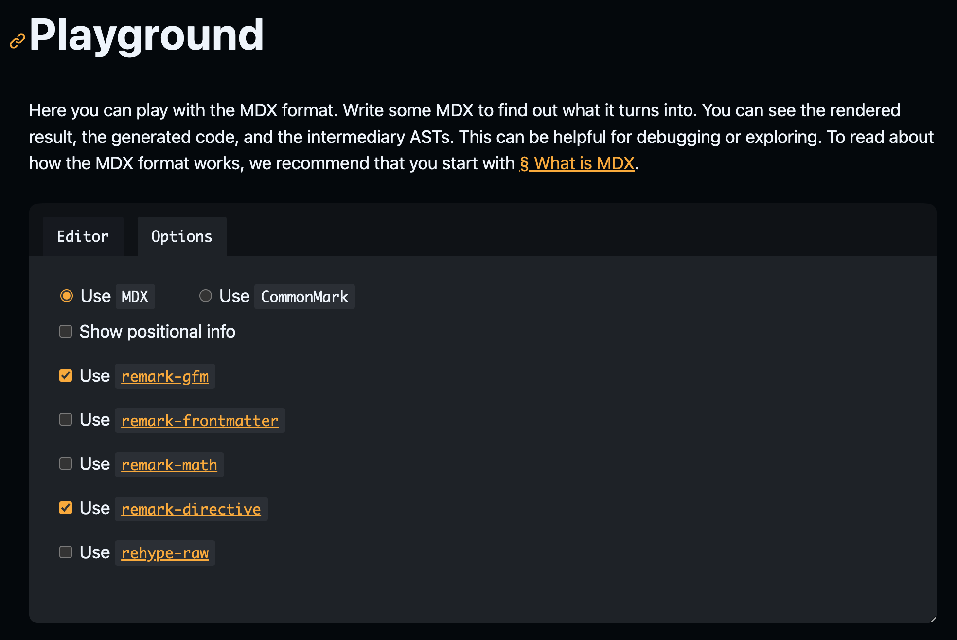957x640 pixels.
Task: Enable the remark-frontmatter plugin checkbox
Action: 65,419
